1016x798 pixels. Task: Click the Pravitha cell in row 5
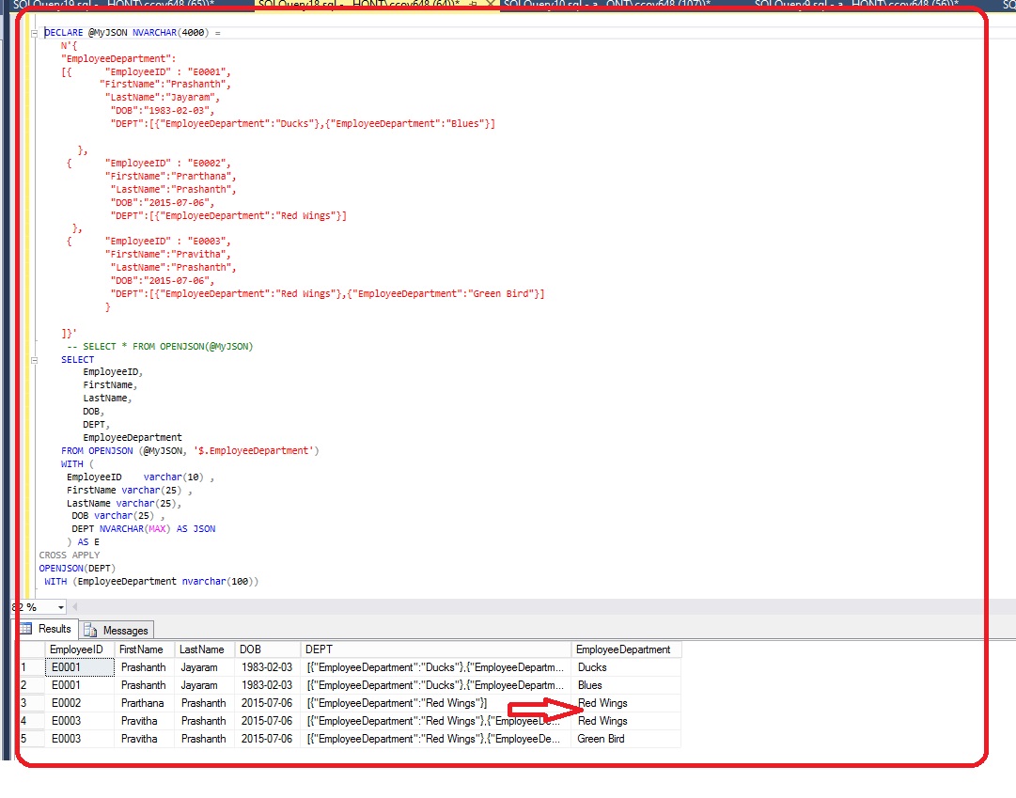(x=144, y=739)
